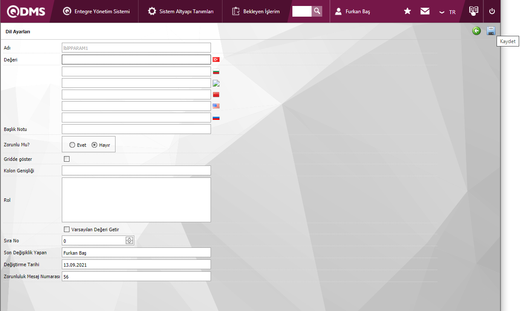Check the Gridde göster checkbox
This screenshot has height=311, width=520.
coord(66,159)
